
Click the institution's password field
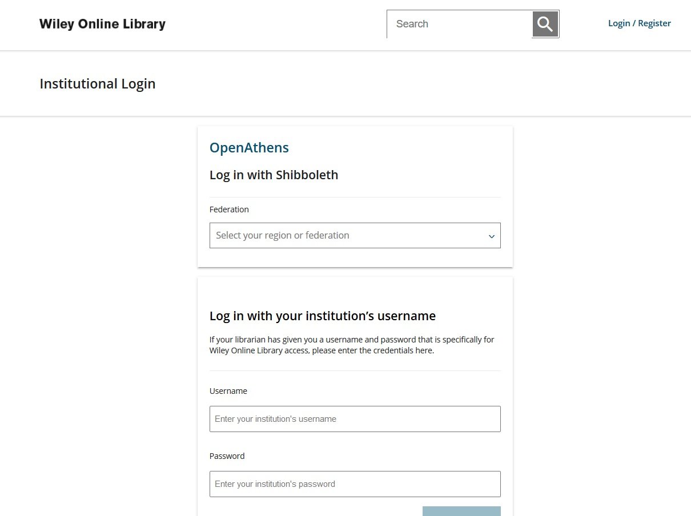pyautogui.click(x=355, y=484)
